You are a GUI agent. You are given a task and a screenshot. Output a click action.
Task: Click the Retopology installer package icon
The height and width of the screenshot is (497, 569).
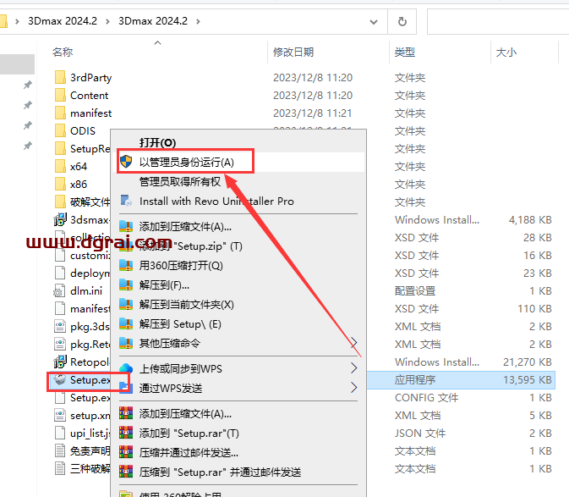pos(60,362)
